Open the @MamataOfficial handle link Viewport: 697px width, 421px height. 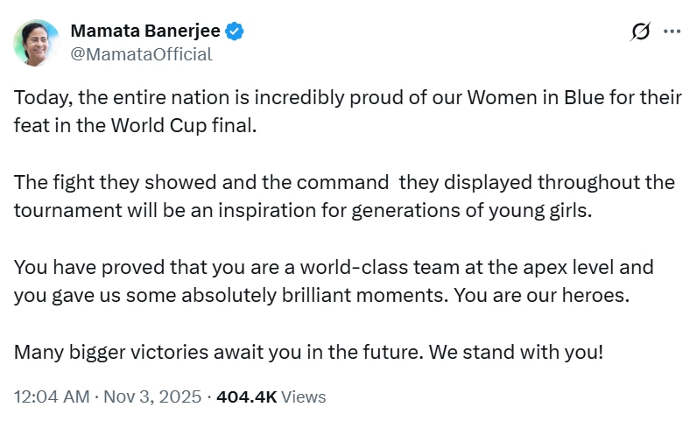pos(141,54)
